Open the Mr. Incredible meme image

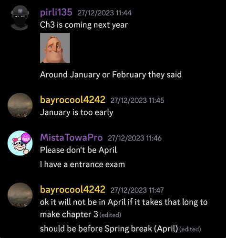[x=55, y=48]
